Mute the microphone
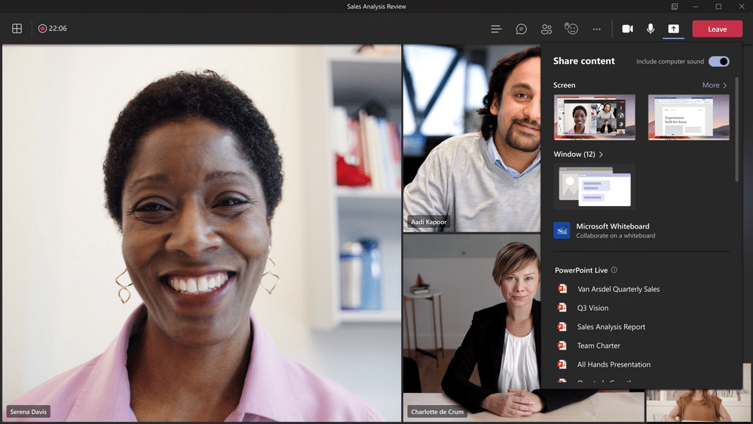 point(650,29)
